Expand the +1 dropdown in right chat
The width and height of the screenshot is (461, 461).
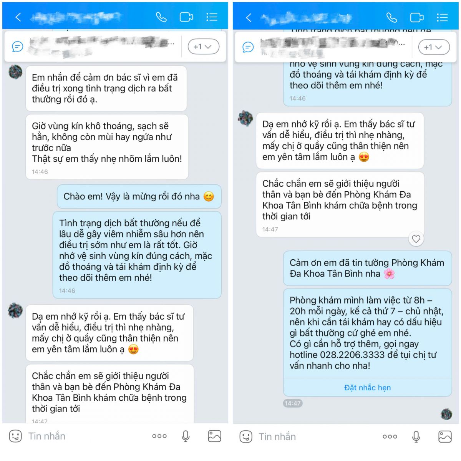coord(434,47)
